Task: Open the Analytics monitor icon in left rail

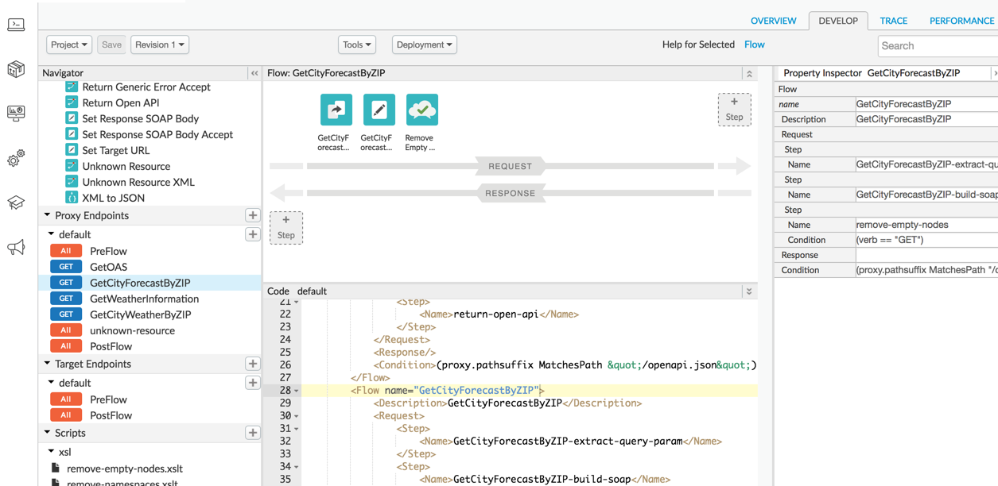Action: (16, 113)
